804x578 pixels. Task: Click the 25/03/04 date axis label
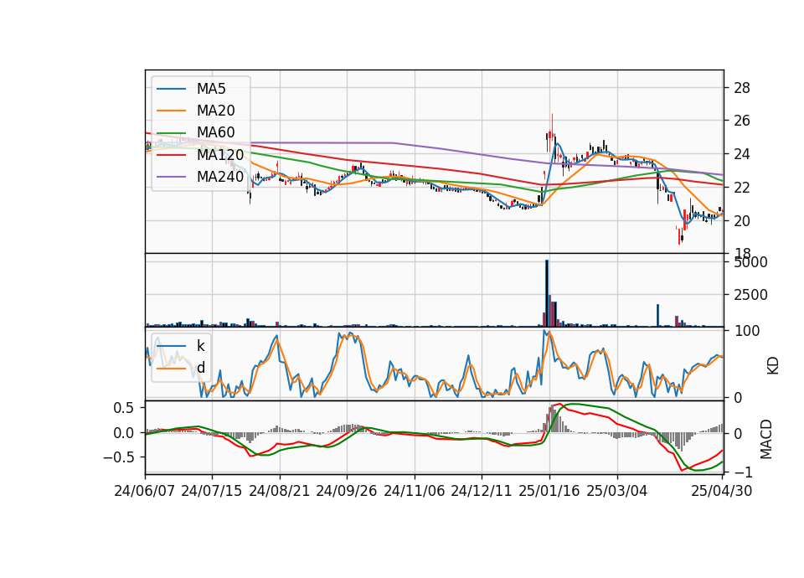click(x=617, y=491)
